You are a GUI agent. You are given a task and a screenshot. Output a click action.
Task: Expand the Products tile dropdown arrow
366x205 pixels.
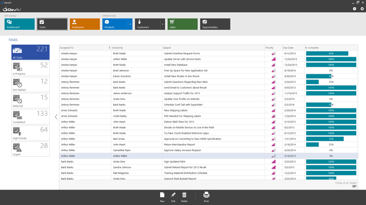pyautogui.click(x=130, y=24)
